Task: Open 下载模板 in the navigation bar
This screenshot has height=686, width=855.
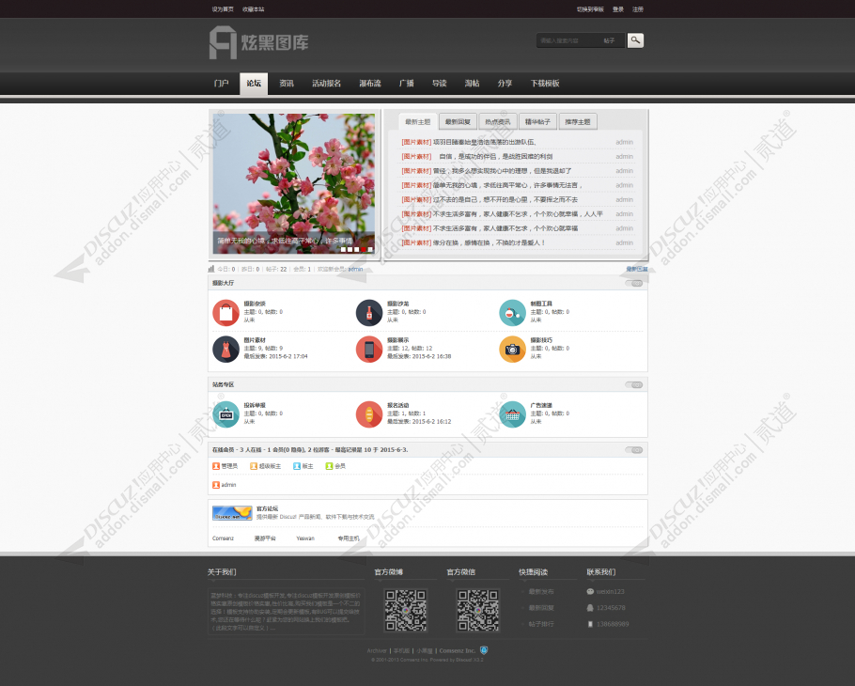Action: [x=545, y=84]
